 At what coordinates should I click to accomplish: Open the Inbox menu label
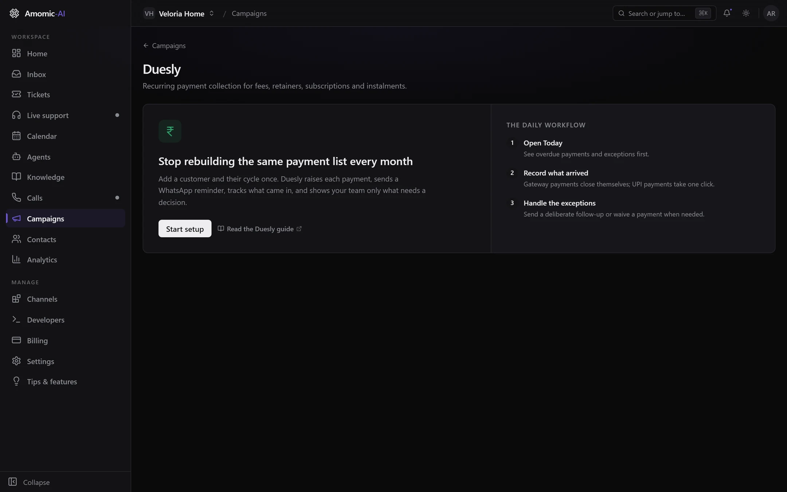(x=36, y=74)
